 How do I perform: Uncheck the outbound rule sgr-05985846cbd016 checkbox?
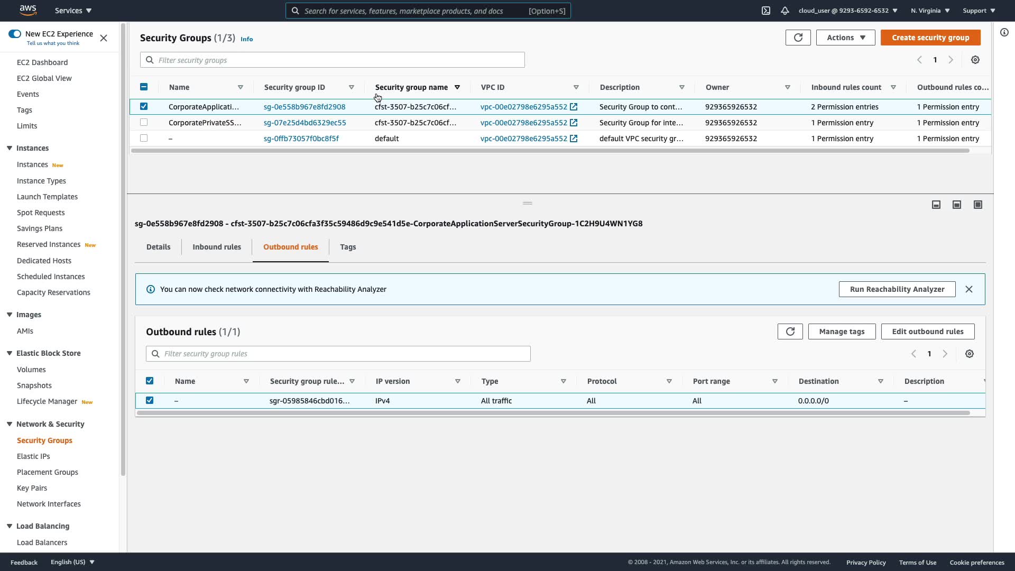(150, 401)
